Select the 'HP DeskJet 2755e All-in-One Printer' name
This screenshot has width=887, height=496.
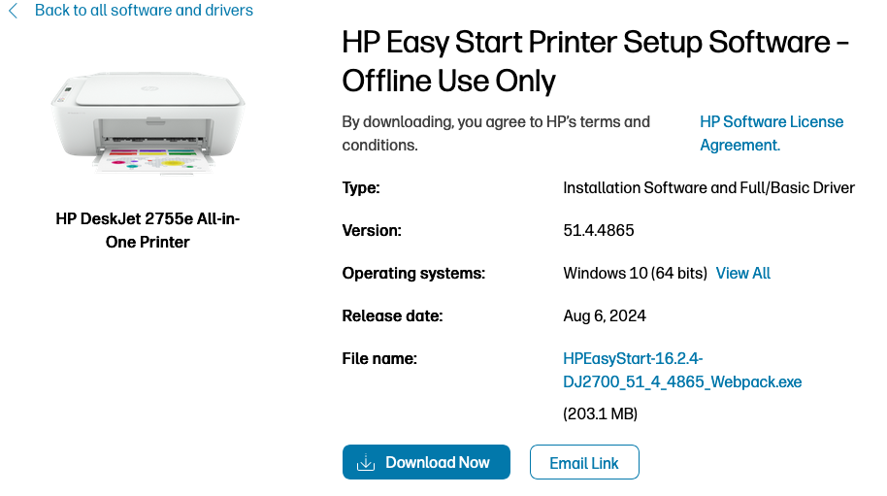tap(148, 230)
